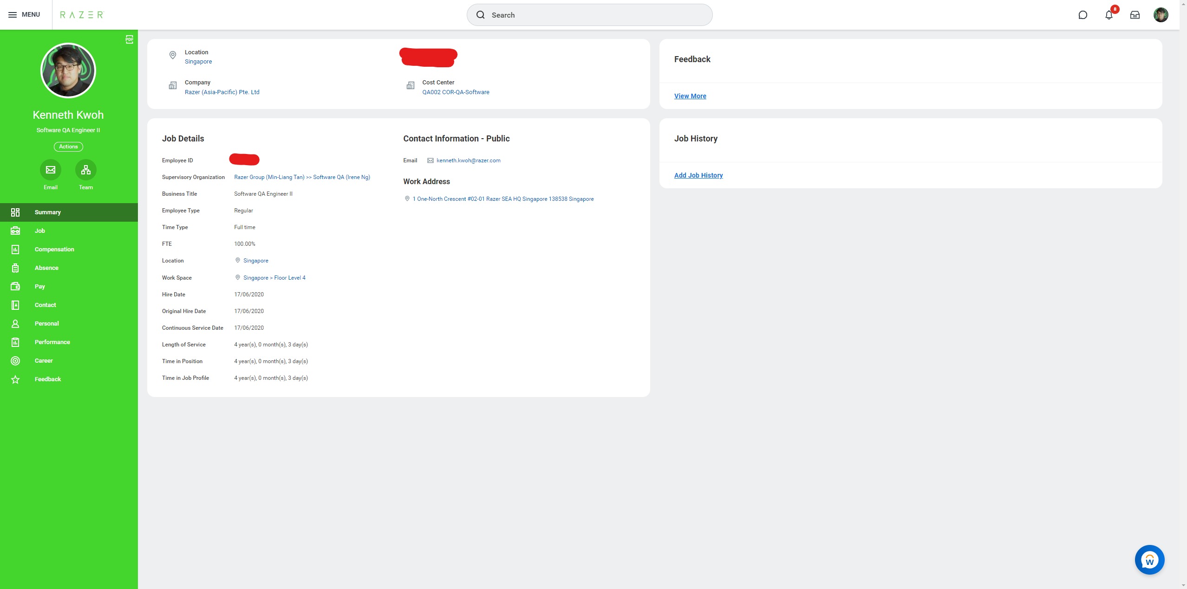Click the pin icon beside Job Details Singapore

[238, 260]
